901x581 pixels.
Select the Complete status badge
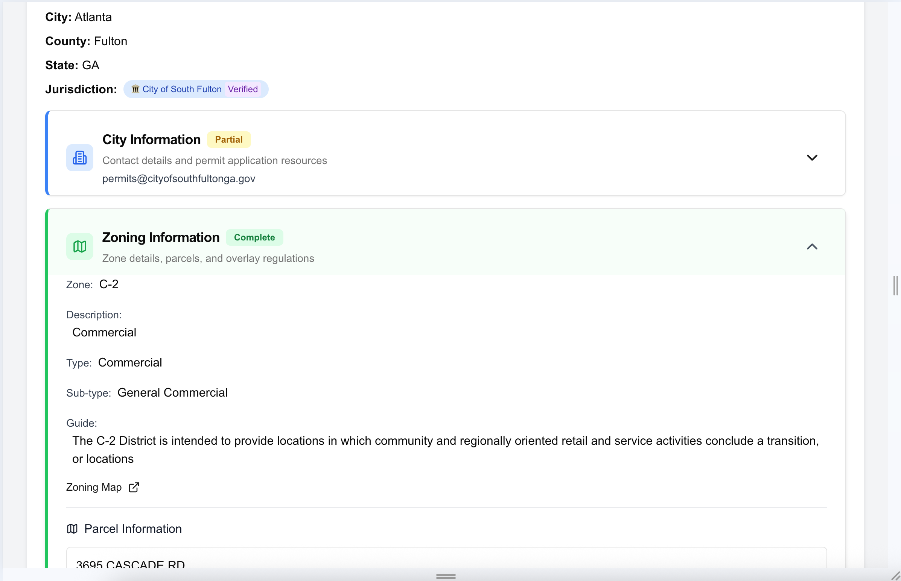point(255,237)
